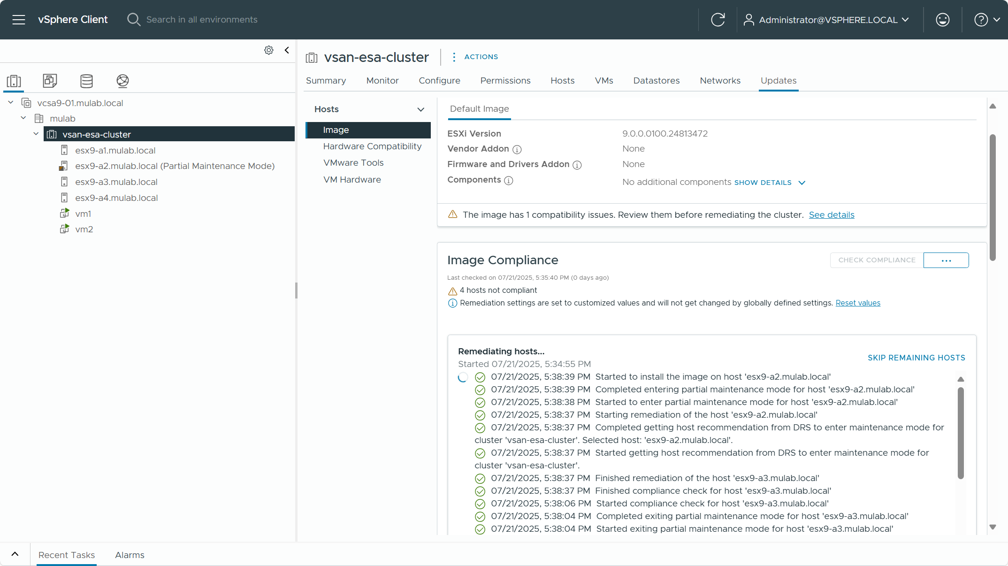The width and height of the screenshot is (1008, 566).
Task: Collapse the mulab datacenter node
Action: (23, 118)
